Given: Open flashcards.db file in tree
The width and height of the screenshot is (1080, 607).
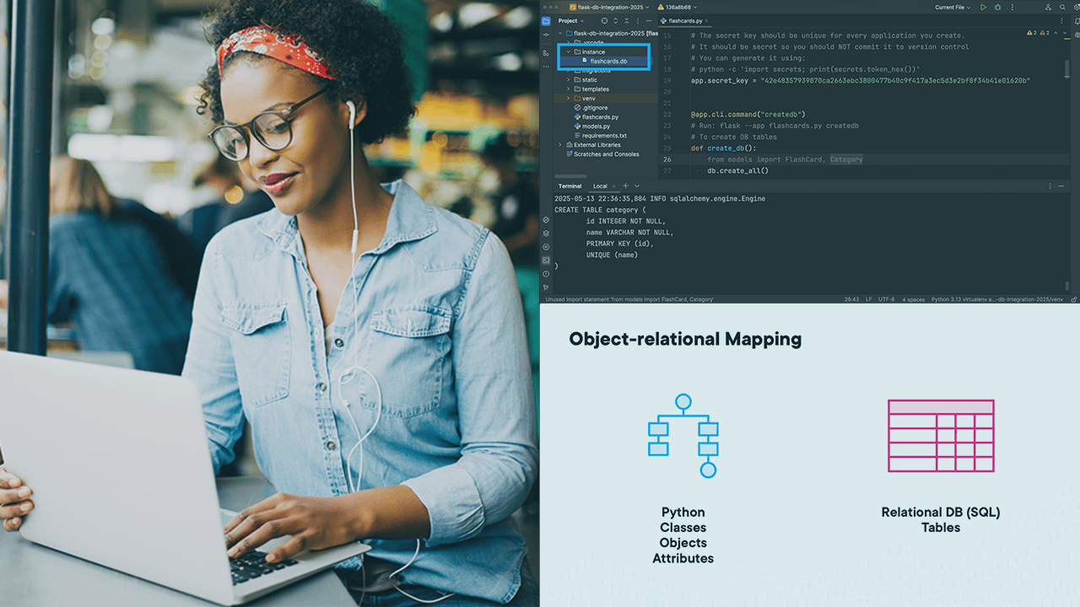Looking at the screenshot, I should tap(608, 61).
